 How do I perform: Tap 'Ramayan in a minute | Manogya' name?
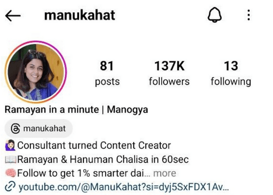(x=76, y=110)
